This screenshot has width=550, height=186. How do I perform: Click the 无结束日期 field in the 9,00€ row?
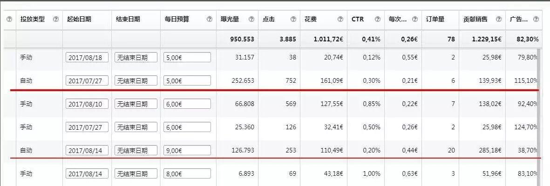pyautogui.click(x=136, y=150)
